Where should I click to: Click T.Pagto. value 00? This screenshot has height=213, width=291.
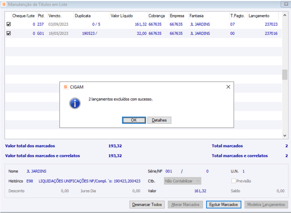click(232, 33)
